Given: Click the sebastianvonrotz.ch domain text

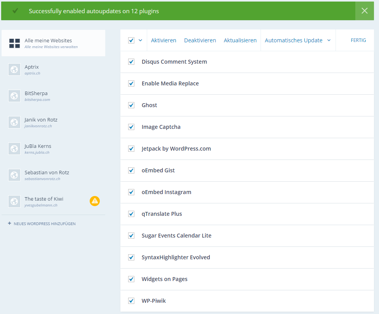Looking at the screenshot, I should tap(42, 179).
